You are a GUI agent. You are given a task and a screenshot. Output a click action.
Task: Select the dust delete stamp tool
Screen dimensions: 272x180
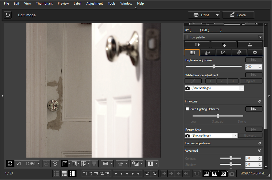tap(250, 45)
